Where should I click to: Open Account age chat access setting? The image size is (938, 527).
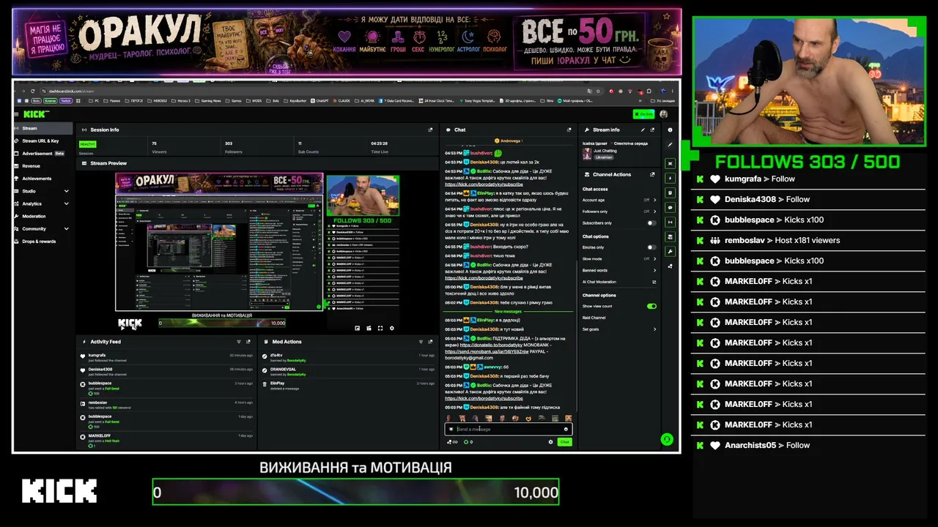point(619,200)
